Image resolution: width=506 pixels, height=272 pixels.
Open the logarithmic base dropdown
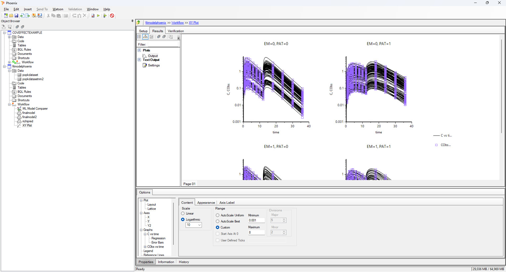pos(194,225)
